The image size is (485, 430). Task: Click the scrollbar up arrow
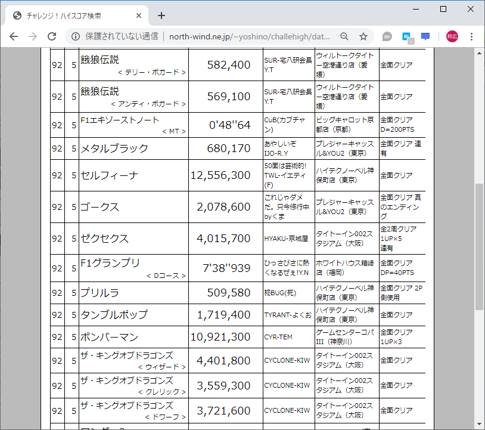click(478, 54)
